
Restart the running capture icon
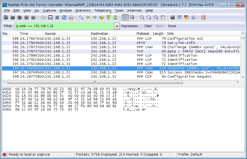click(x=33, y=17)
